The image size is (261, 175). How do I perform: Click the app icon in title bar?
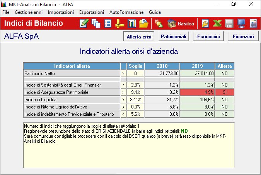(3, 4)
